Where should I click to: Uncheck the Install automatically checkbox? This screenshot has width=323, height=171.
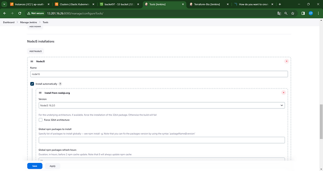pos(32,84)
